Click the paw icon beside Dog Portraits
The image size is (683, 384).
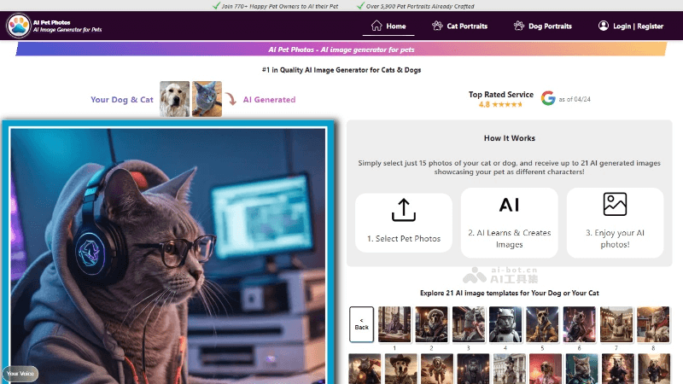tap(518, 26)
